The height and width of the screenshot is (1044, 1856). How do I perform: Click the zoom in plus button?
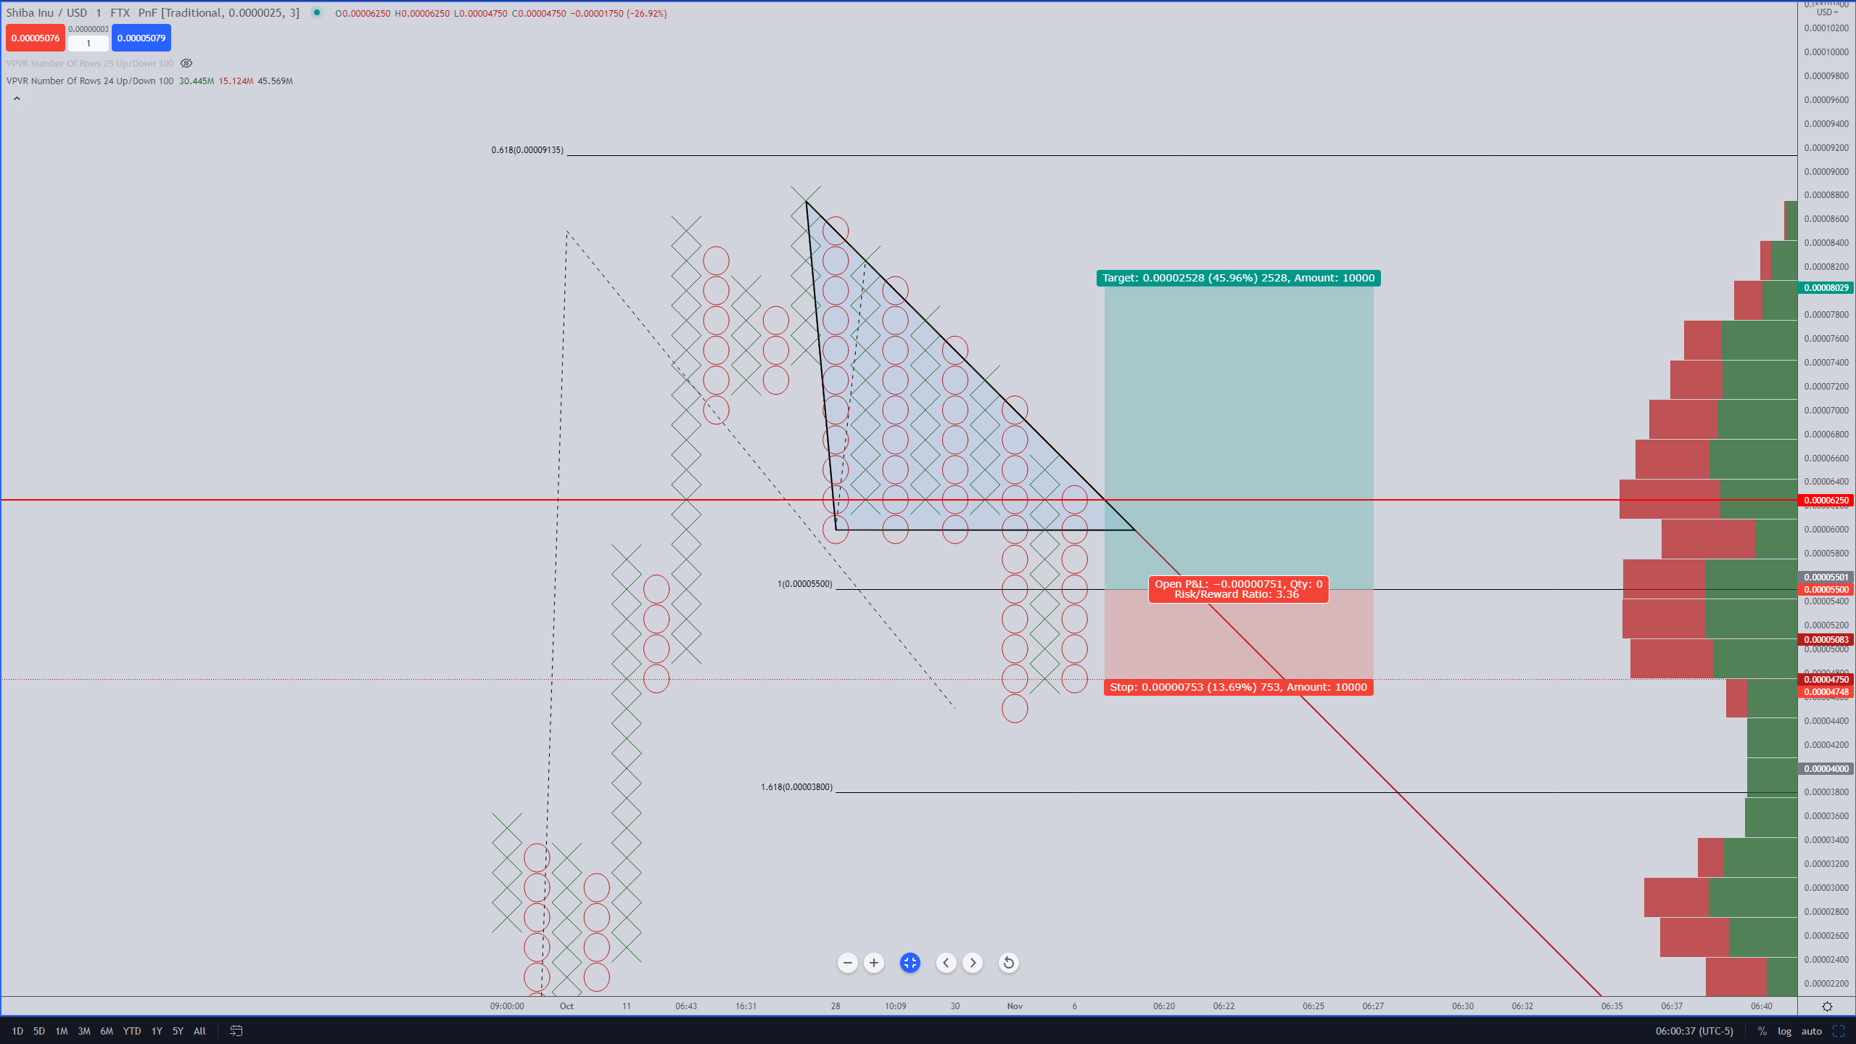(874, 963)
